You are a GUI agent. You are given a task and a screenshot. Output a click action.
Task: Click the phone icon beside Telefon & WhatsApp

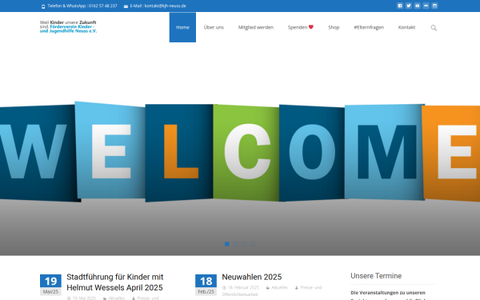(x=43, y=6)
